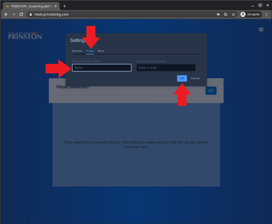
Task: Switch to the Devices tab
Action: (77, 51)
